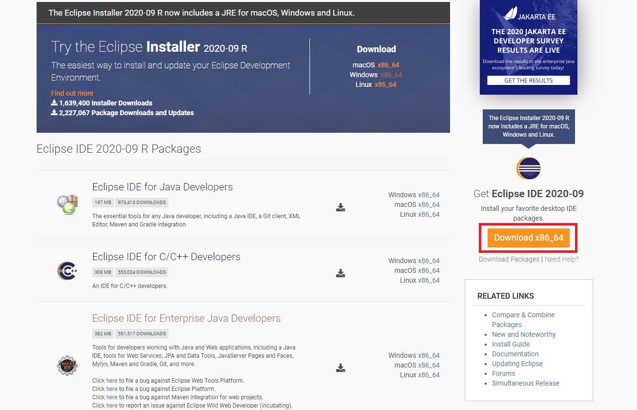Click the Eclipse logo above Get Eclipse IDE
Image resolution: width=637 pixels, height=410 pixels.
click(529, 169)
